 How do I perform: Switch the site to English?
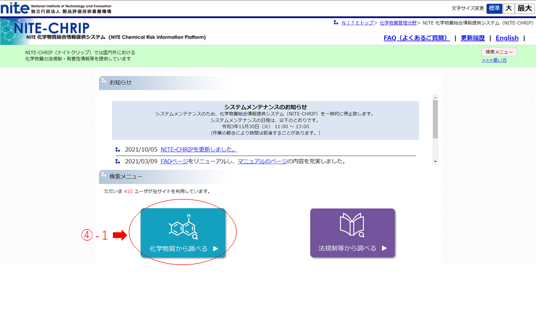pos(507,38)
